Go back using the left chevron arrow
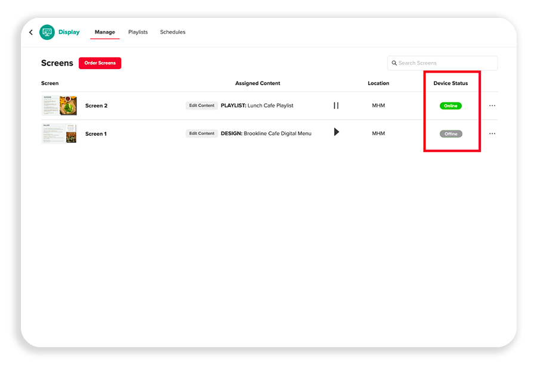 pyautogui.click(x=31, y=32)
